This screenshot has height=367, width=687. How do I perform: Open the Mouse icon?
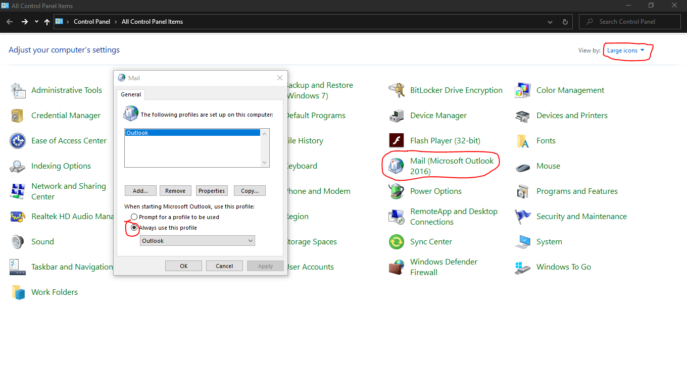click(x=523, y=166)
